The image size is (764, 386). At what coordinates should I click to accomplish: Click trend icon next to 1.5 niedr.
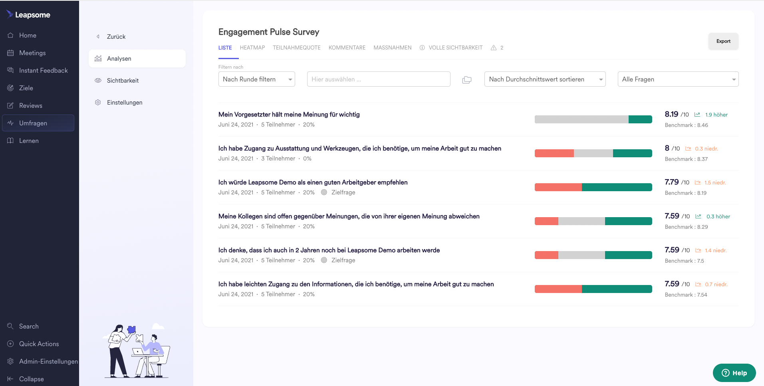tap(698, 182)
